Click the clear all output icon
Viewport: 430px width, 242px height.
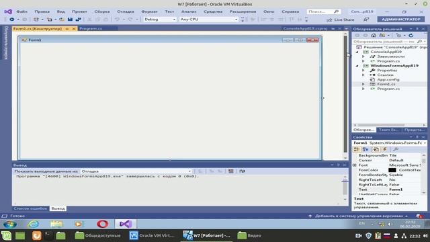pyautogui.click(x=231, y=171)
